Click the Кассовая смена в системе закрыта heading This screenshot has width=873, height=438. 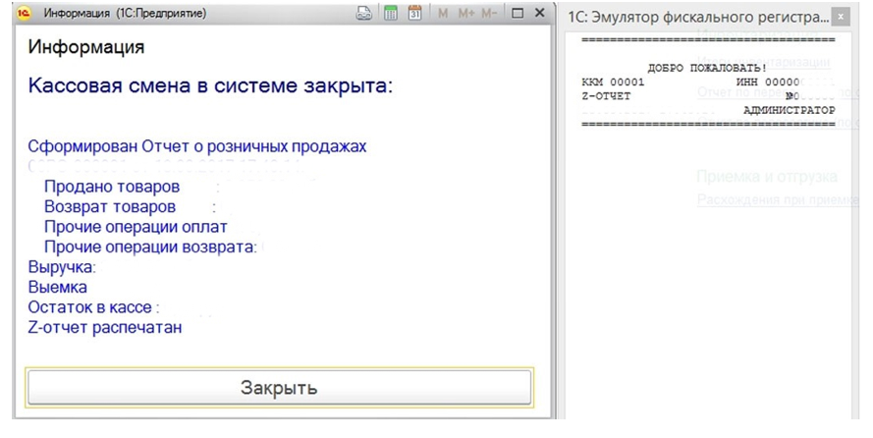click(x=210, y=86)
